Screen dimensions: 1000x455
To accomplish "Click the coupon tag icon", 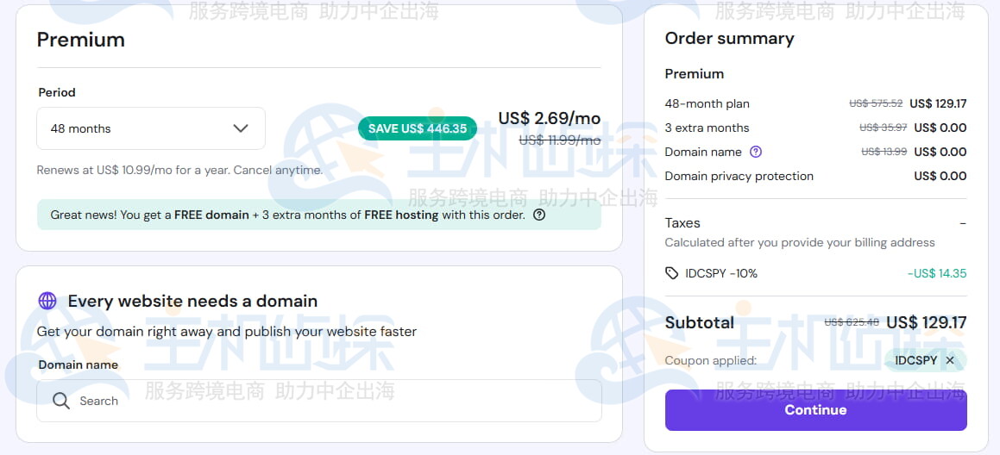I will click(672, 273).
